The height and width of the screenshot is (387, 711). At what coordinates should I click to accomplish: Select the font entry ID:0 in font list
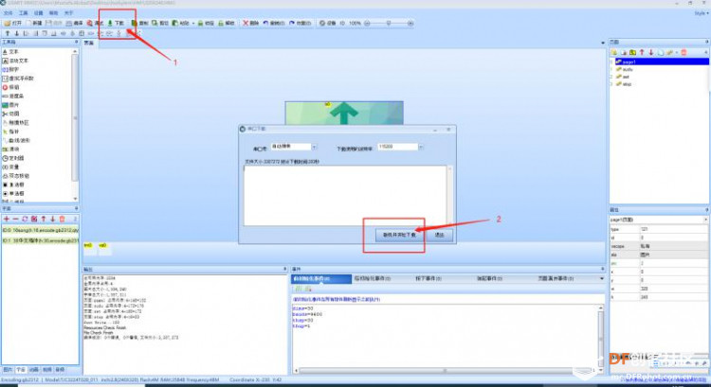tap(40, 230)
